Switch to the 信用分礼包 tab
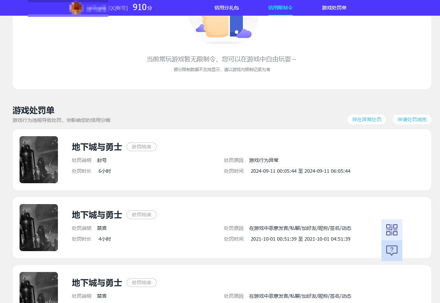440x303 pixels. click(226, 8)
